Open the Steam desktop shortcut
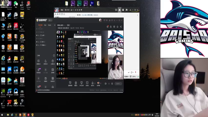 click(9, 15)
